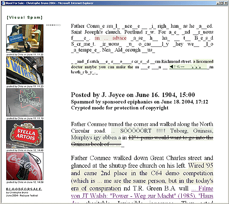
Task: Click caption 'posted by Chris on June 11, 11:22'
Action: coord(25,54)
